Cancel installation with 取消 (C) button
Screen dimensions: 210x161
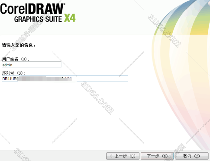(x=192, y=156)
